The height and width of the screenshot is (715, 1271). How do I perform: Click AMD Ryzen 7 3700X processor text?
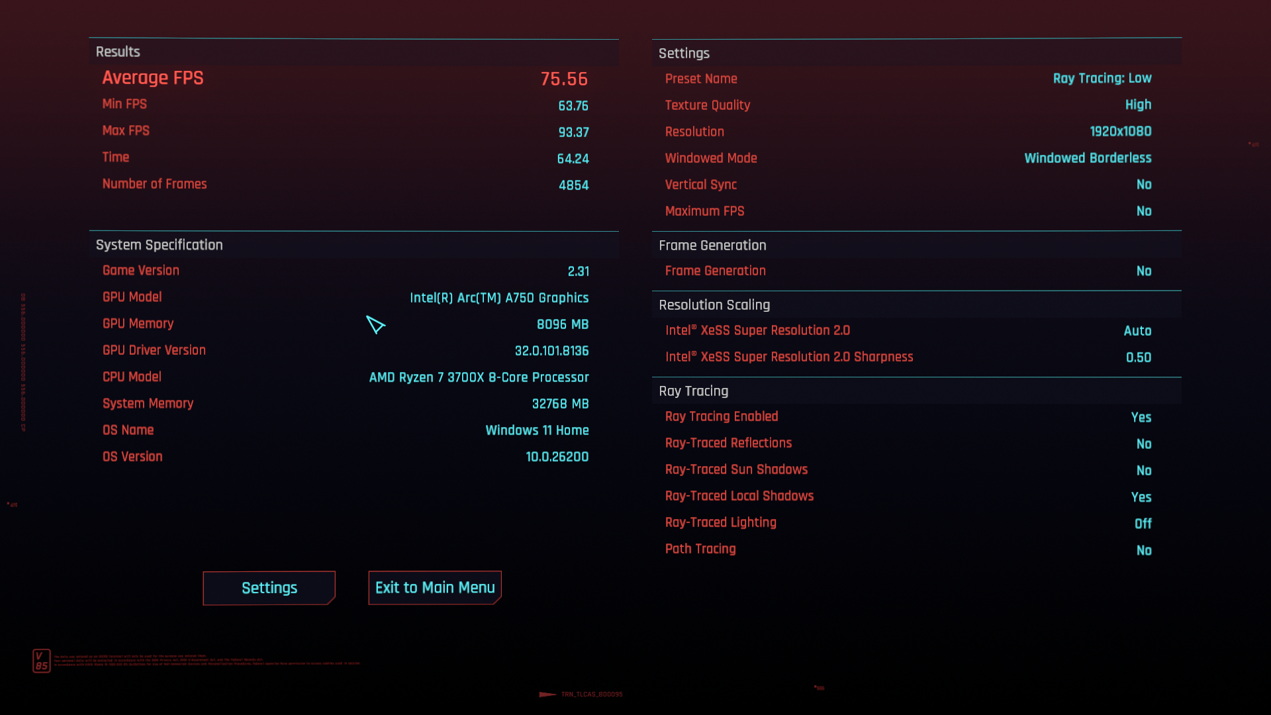(x=479, y=377)
